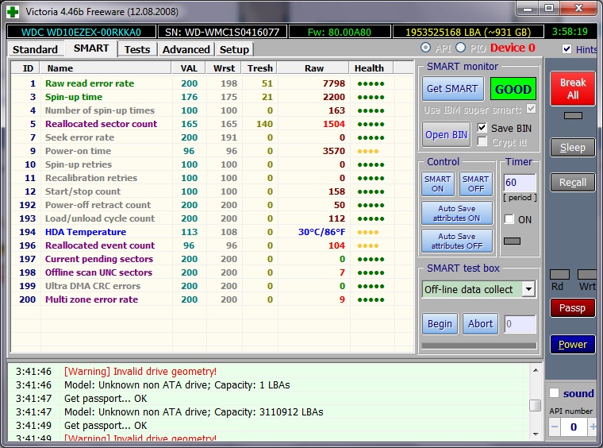Image resolution: width=603 pixels, height=448 pixels.
Task: Click the blue Power button
Action: coord(573,344)
